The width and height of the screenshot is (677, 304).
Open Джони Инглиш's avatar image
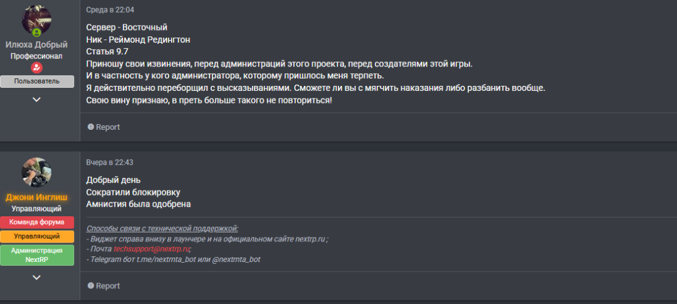click(36, 172)
